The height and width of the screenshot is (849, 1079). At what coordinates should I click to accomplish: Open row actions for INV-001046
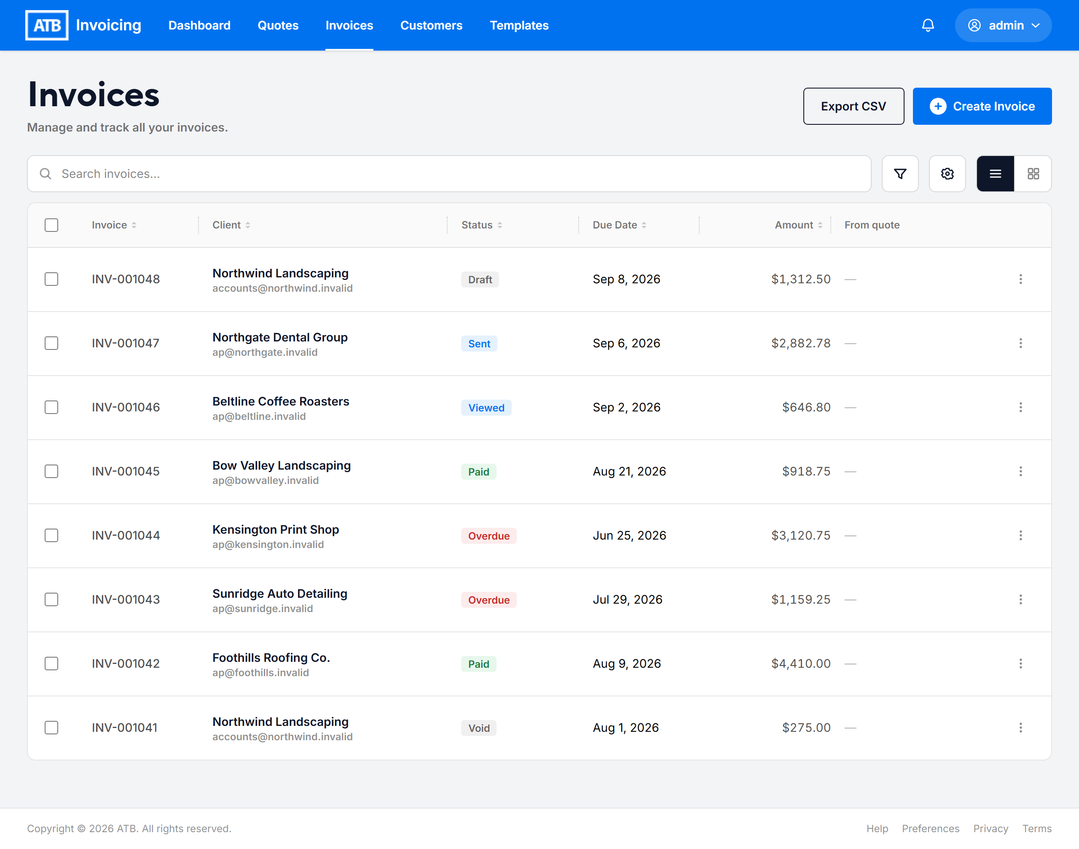point(1021,407)
